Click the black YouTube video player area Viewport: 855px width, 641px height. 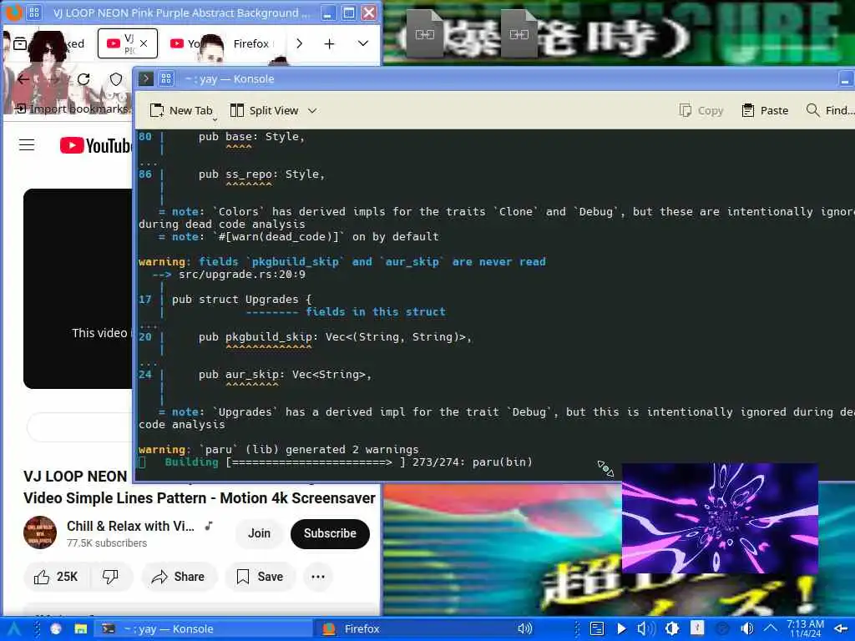tap(78, 289)
